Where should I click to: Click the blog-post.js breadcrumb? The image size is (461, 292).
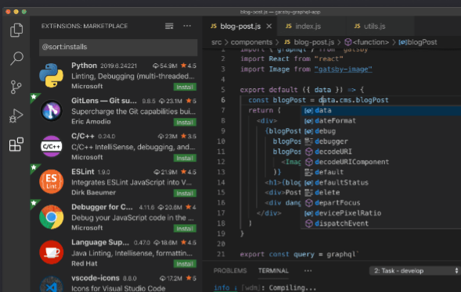click(x=309, y=42)
